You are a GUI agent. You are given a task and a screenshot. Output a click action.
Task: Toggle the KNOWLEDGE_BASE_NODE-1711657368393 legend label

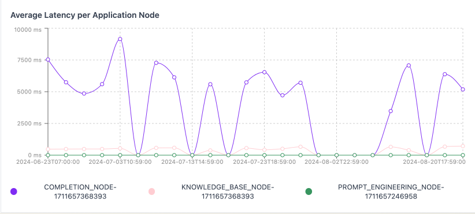(228, 192)
